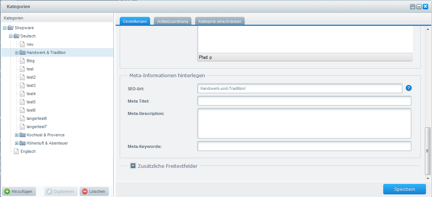Click the vertical scrollbar handle in settings

(x=427, y=151)
